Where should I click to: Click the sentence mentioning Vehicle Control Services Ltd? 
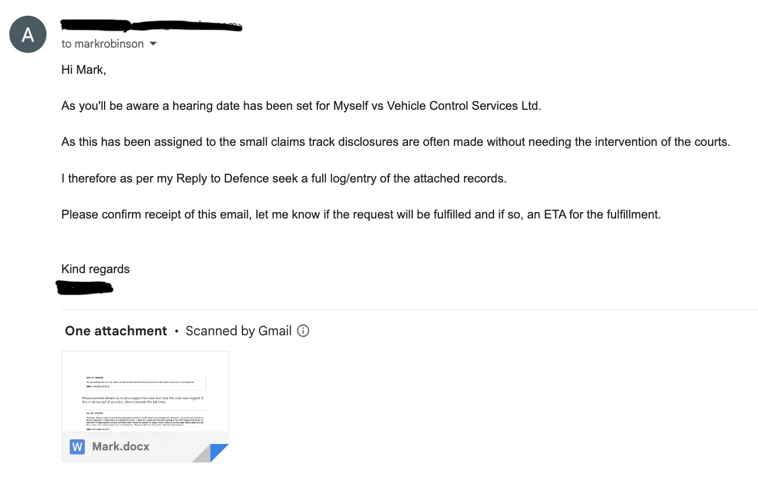(301, 106)
